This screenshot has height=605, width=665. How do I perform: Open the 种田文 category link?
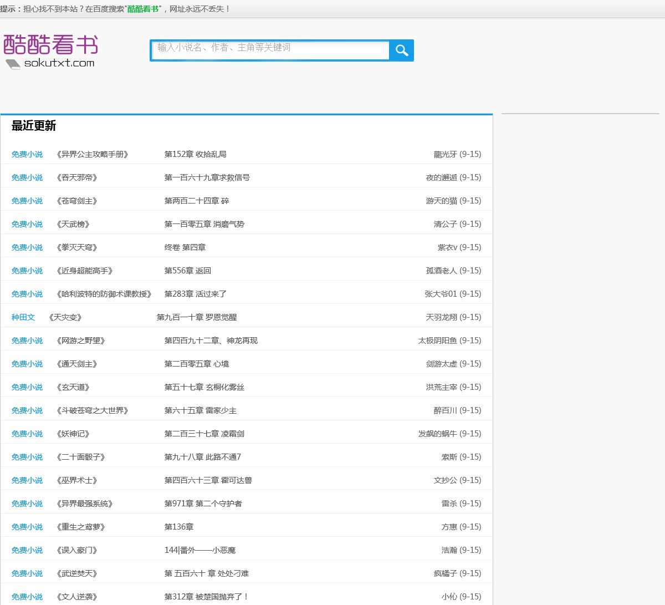coord(23,317)
